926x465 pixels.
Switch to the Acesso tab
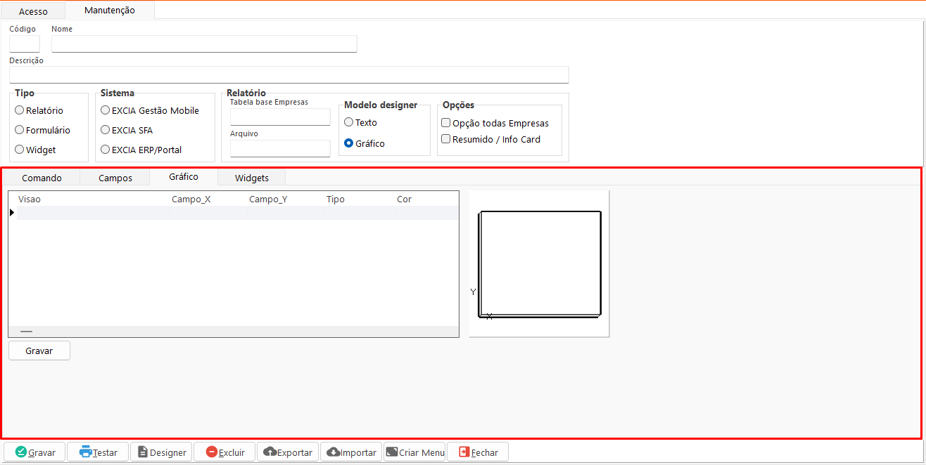pyautogui.click(x=33, y=11)
